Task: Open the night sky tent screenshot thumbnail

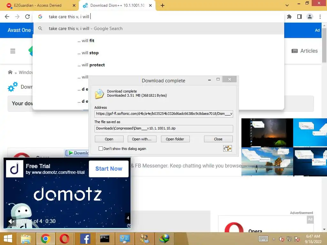Action: click(267, 133)
